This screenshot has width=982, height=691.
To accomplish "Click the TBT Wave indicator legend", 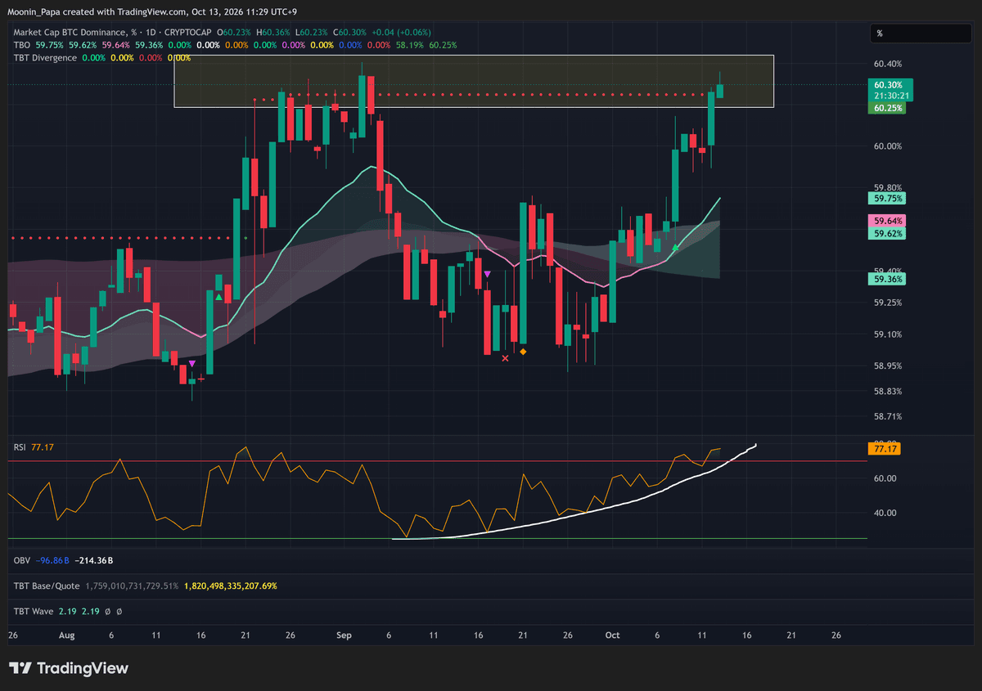I will point(34,611).
